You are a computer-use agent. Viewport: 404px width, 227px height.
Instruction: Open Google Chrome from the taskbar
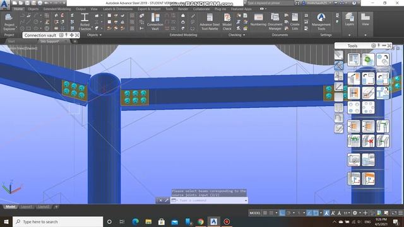tap(201, 221)
